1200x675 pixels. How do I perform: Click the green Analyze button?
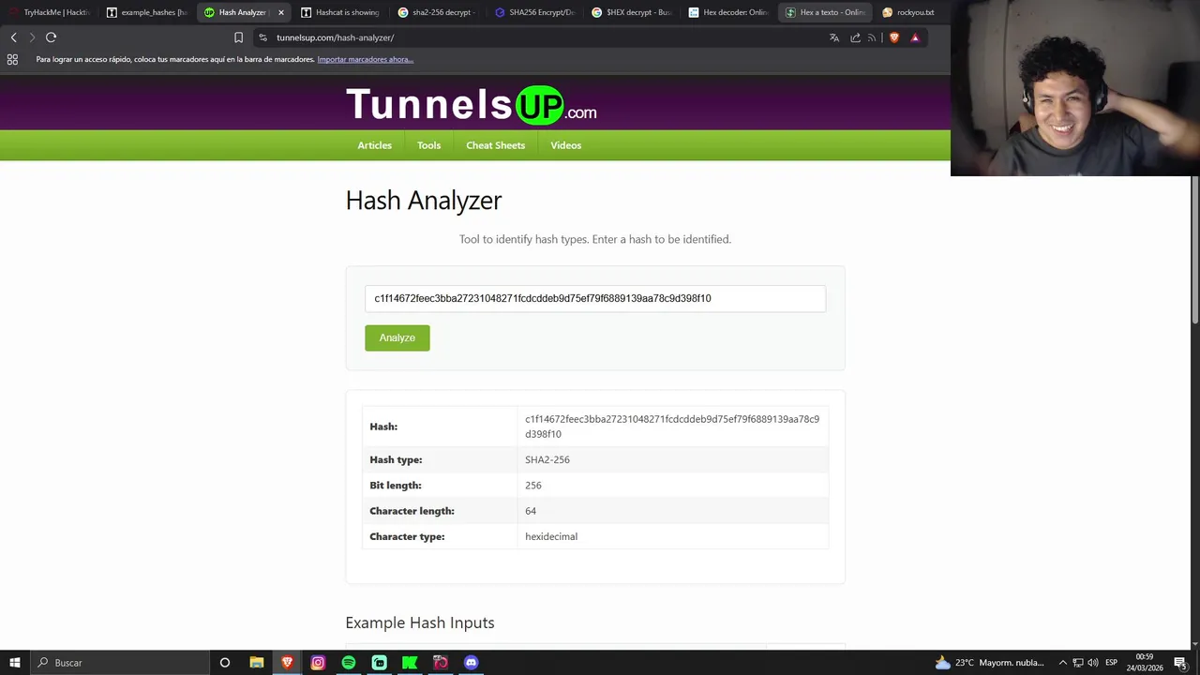397,337
